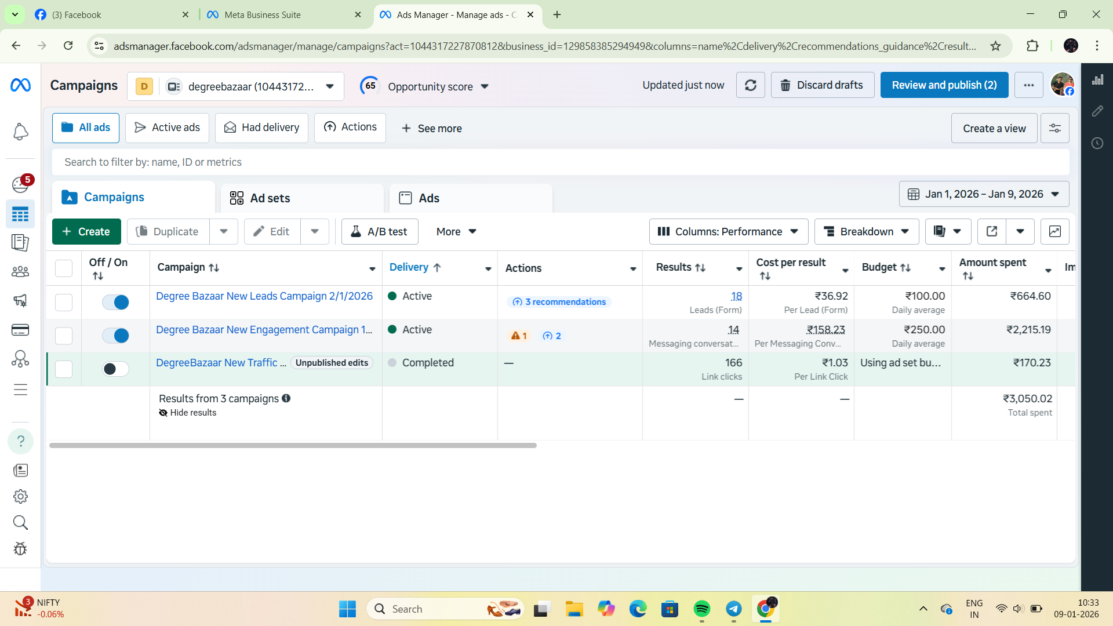This screenshot has height=626, width=1113.
Task: Open the Notifications bell icon
Action: (20, 132)
